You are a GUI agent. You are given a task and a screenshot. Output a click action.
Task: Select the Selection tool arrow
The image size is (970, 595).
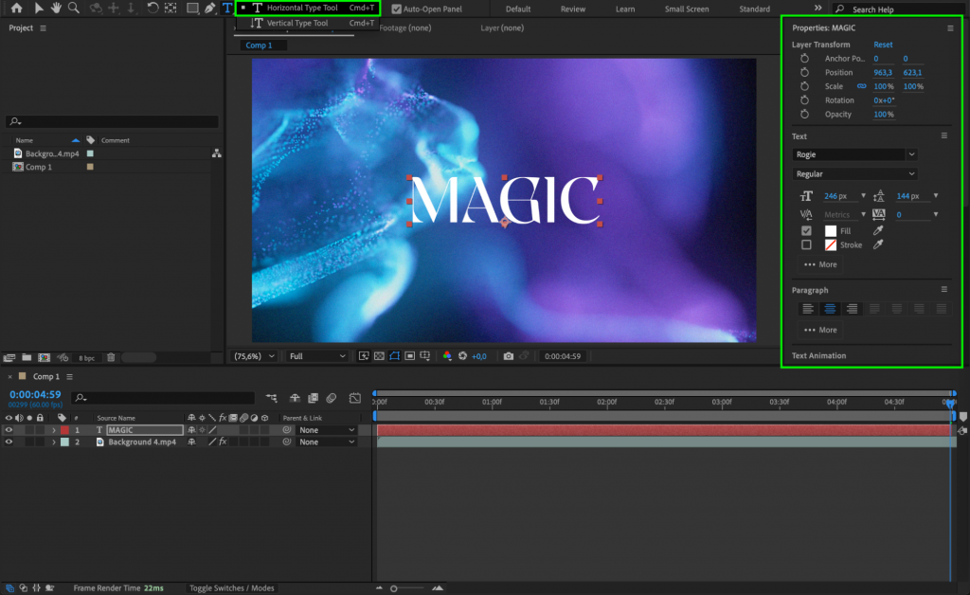[39, 9]
